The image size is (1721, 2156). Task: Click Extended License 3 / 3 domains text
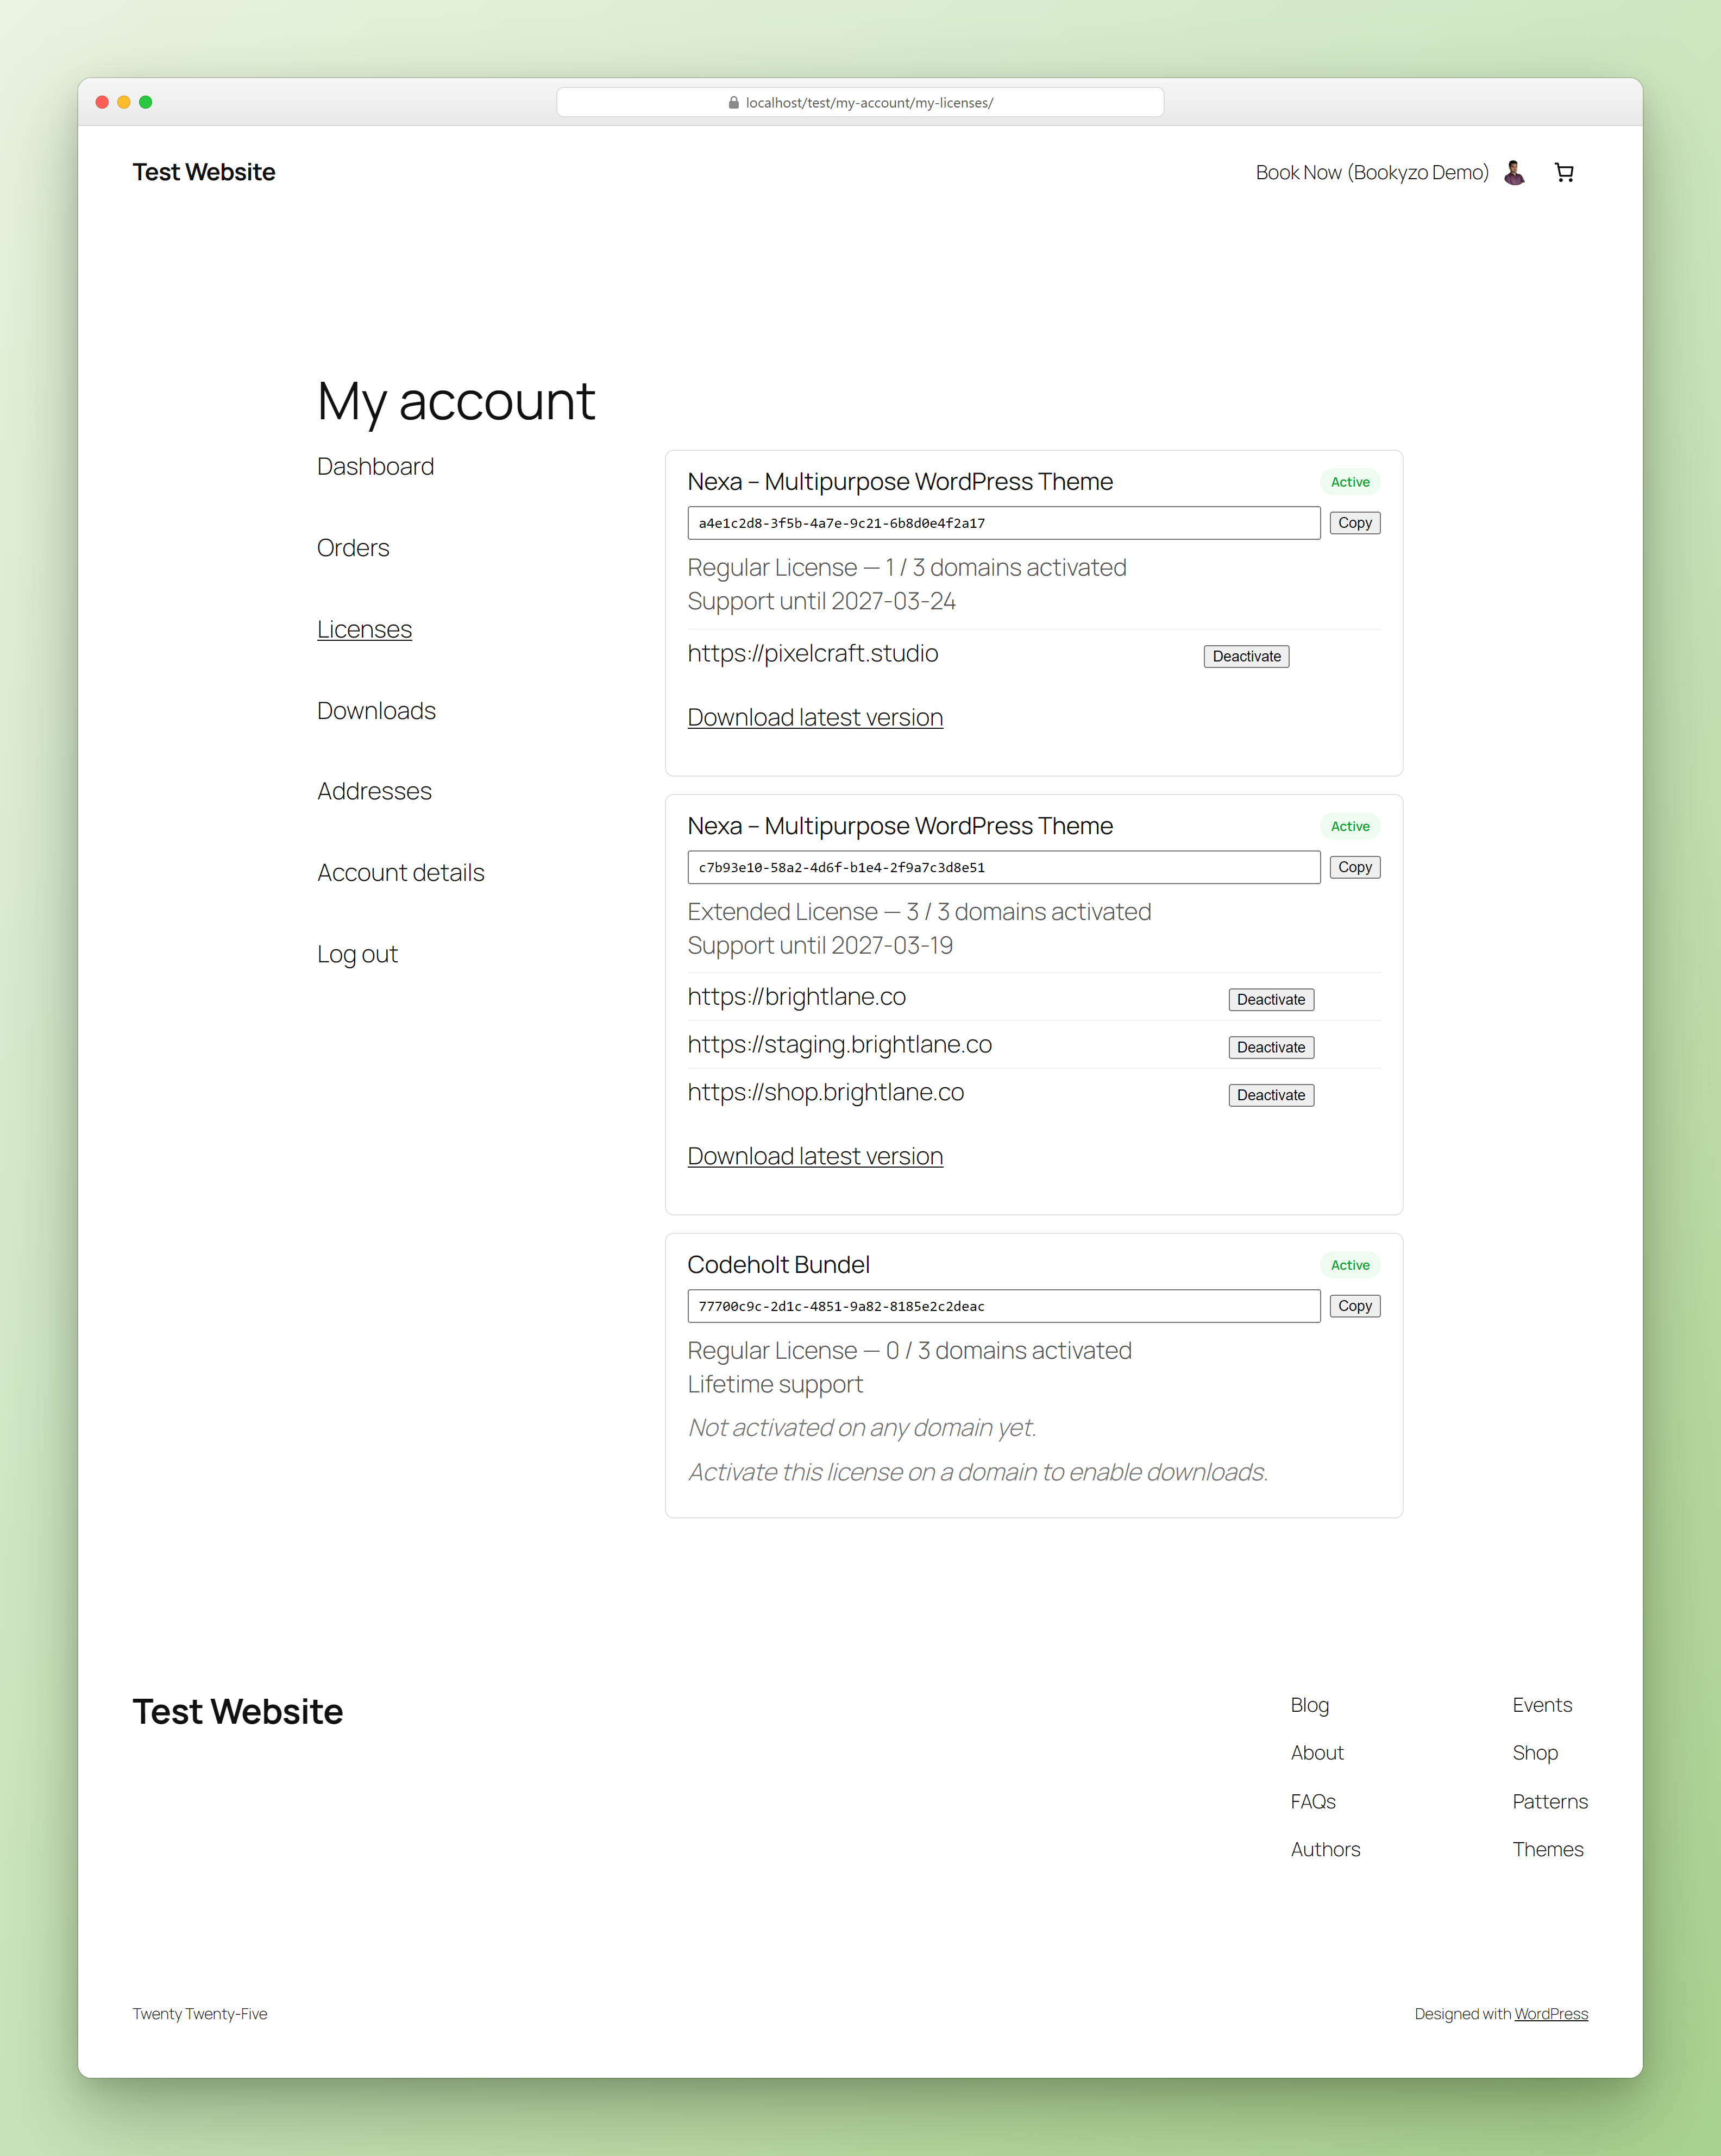point(920,912)
